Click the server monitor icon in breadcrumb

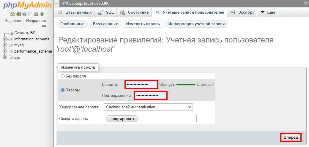point(65,4)
